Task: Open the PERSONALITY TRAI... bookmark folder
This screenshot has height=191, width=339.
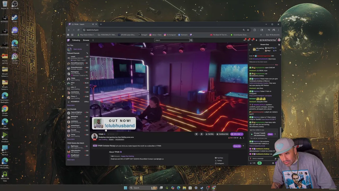Action: (107, 35)
